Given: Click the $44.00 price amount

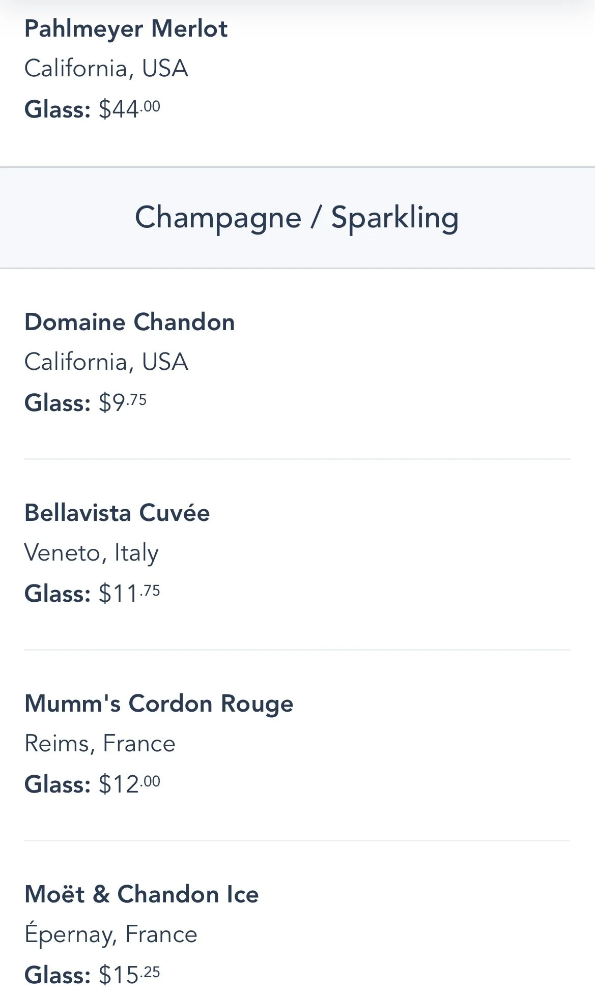Looking at the screenshot, I should click(129, 109).
